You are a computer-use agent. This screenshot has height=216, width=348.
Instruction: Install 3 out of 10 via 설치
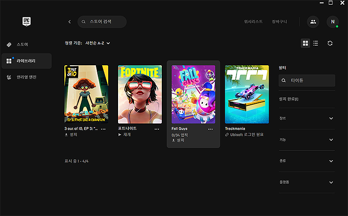[x=71, y=134]
